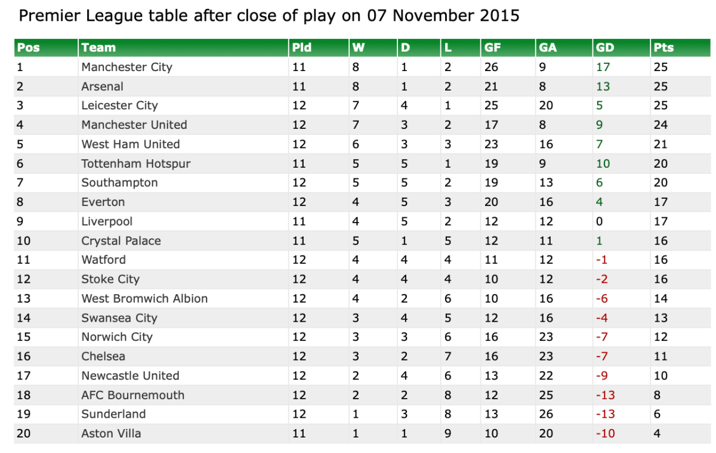The image size is (716, 453).
Task: Click the table title heading text
Action: [x=269, y=16]
